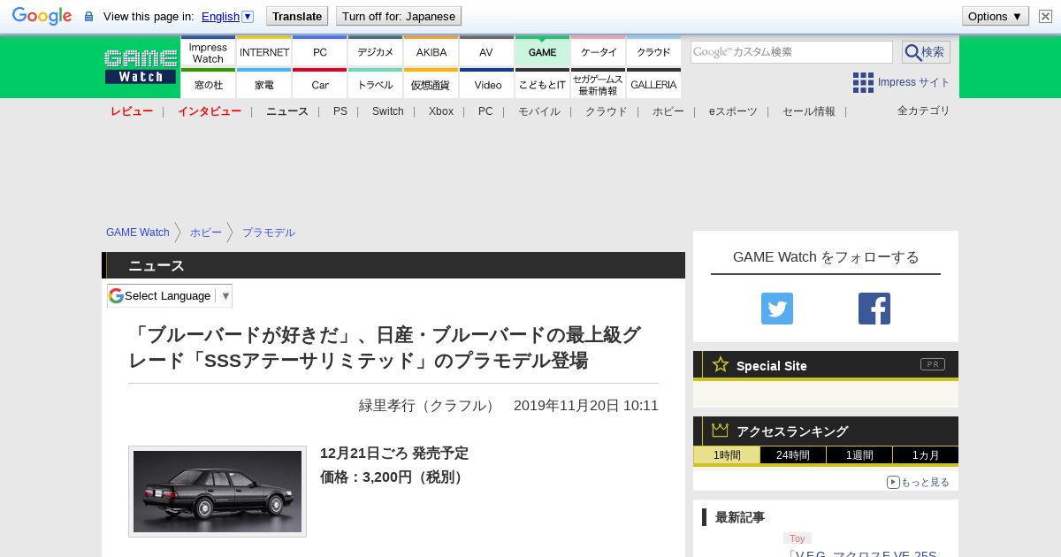Open the ケータイ Watch tab
The width and height of the screenshot is (1061, 557).
click(x=599, y=52)
